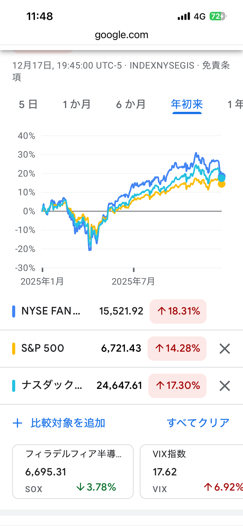The height and width of the screenshot is (526, 243).
Task: Open the 免責条項 disclaimer link
Action: click(216, 66)
